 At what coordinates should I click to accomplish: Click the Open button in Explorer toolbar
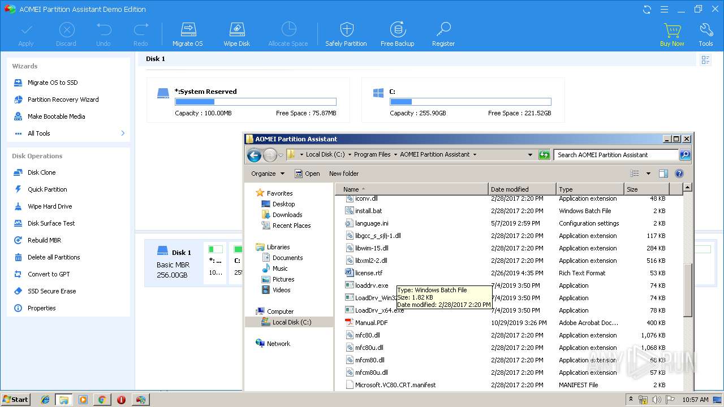pyautogui.click(x=307, y=174)
